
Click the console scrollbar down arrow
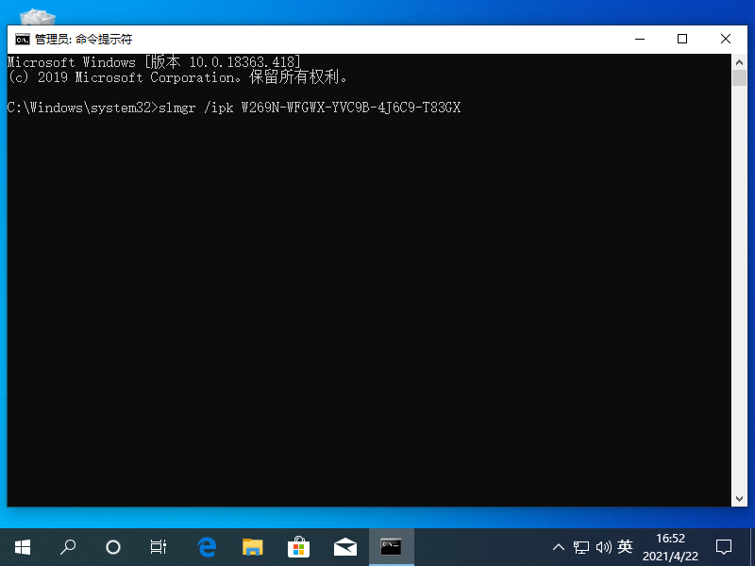(739, 498)
